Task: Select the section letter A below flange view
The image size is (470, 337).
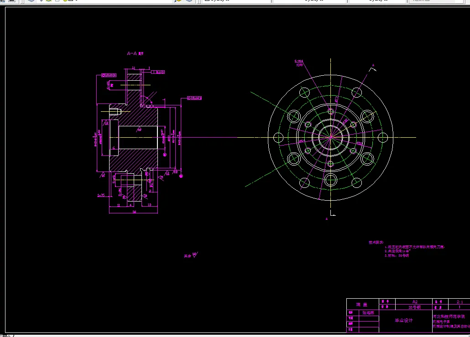Action: [x=327, y=219]
